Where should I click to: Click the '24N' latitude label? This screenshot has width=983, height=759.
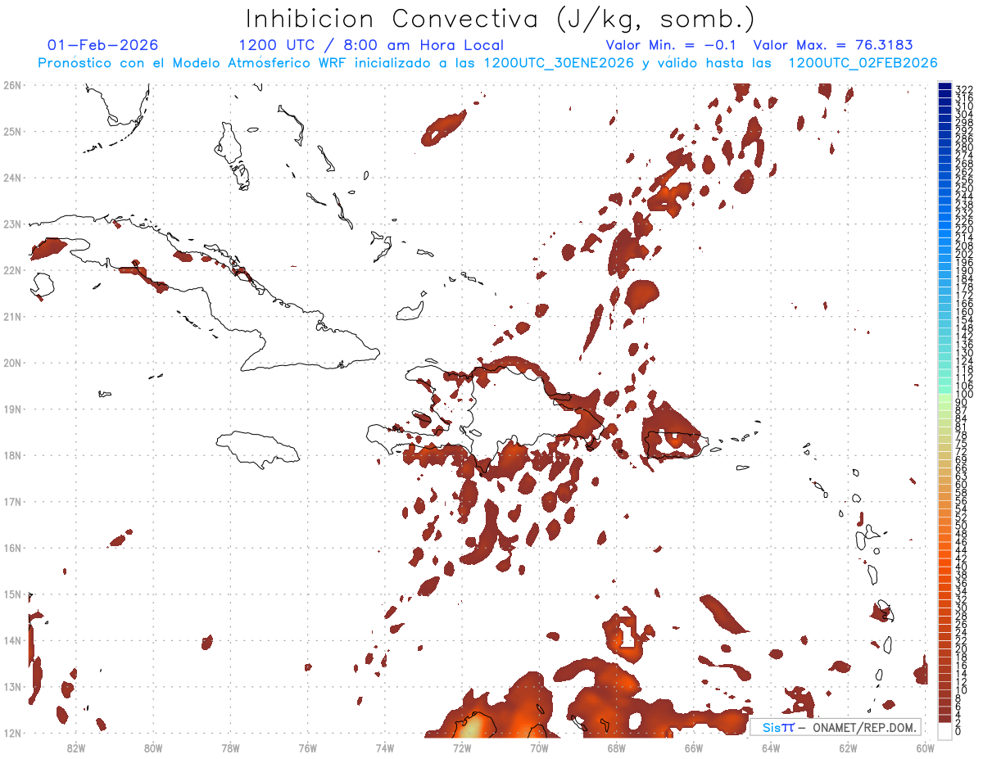(11, 177)
